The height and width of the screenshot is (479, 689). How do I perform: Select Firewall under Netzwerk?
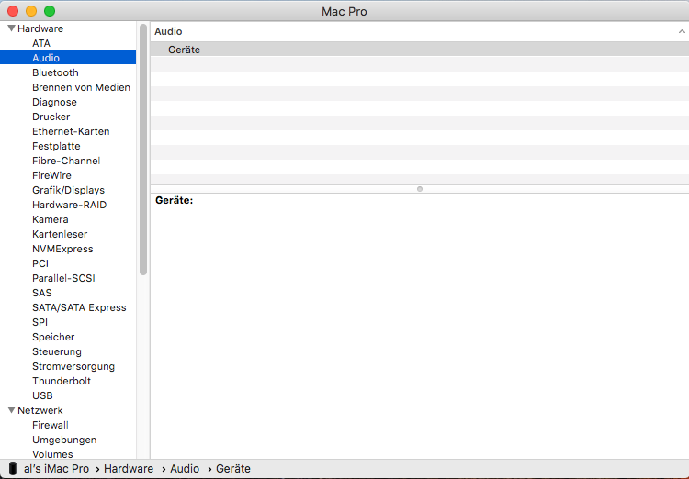click(51, 425)
